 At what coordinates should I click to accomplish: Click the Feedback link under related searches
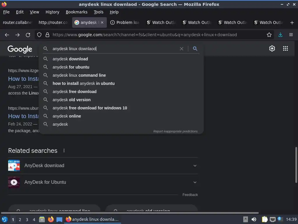[190, 195]
